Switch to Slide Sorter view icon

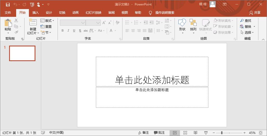coord(185,133)
